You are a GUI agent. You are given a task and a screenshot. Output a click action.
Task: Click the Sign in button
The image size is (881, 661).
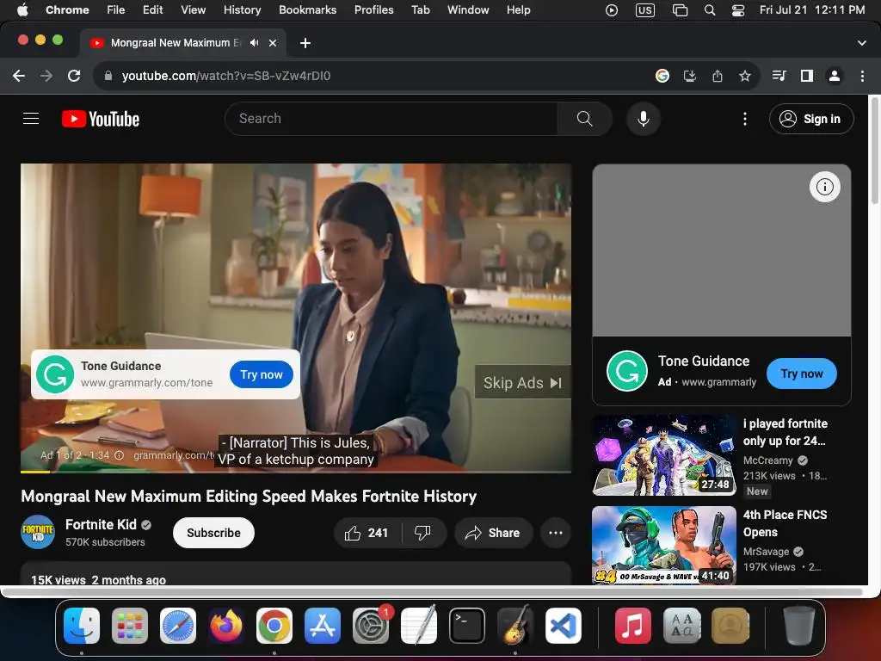click(811, 119)
